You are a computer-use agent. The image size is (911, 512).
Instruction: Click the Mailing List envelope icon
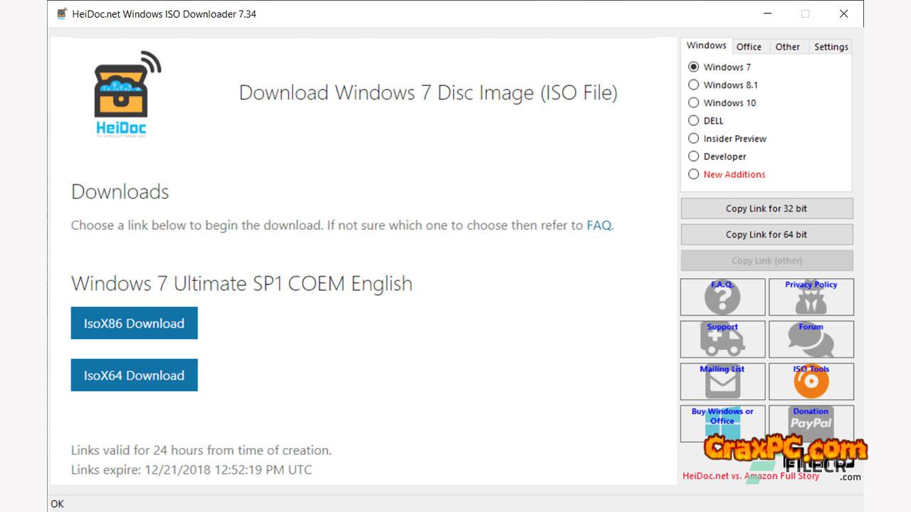(x=722, y=382)
